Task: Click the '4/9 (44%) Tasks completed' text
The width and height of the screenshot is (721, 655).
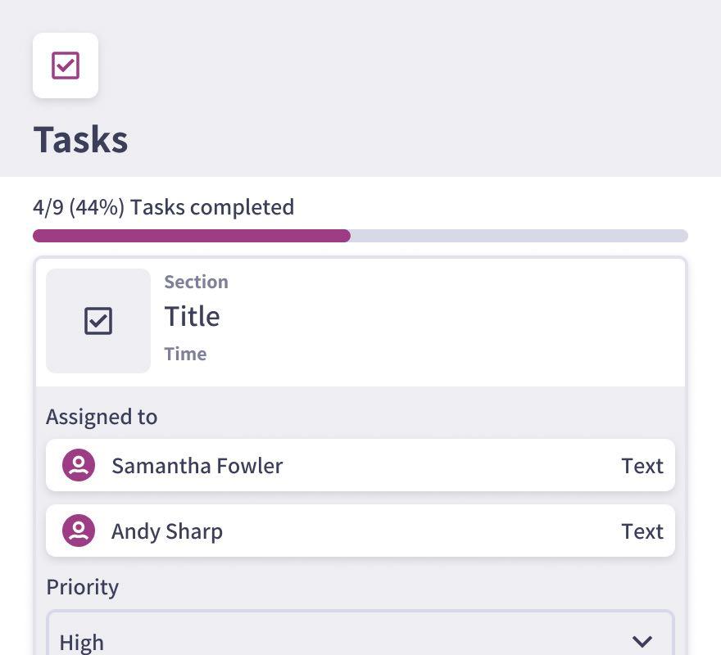Action: pos(163,207)
